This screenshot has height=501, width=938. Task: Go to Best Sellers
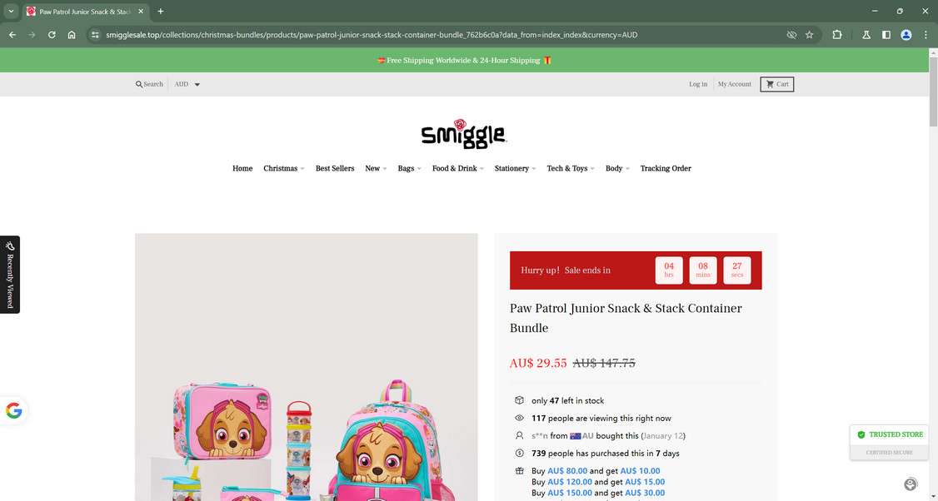335,169
